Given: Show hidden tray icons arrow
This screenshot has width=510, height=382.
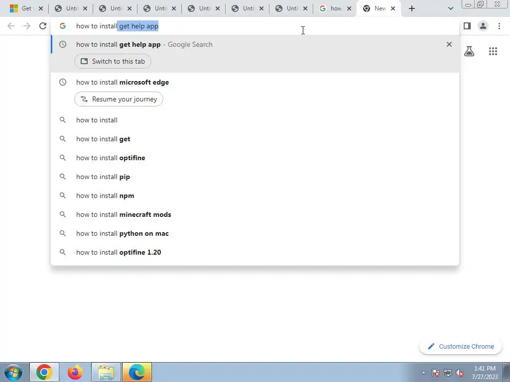Looking at the screenshot, I should pyautogui.click(x=423, y=373).
